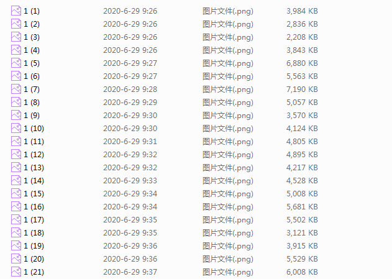Select the image icon of 1 (10)
The image size is (392, 279).
click(16, 128)
